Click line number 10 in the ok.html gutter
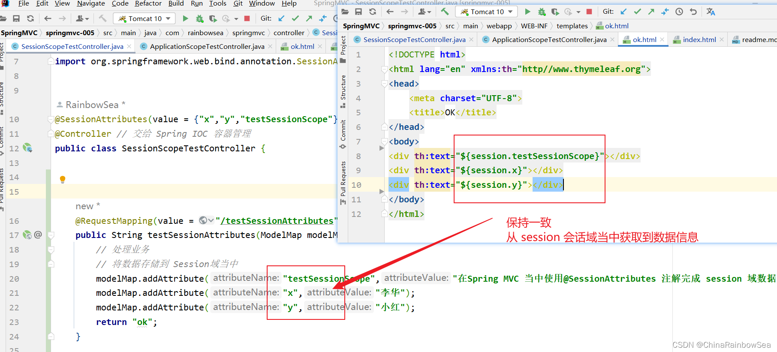The width and height of the screenshot is (777, 352). click(x=356, y=185)
